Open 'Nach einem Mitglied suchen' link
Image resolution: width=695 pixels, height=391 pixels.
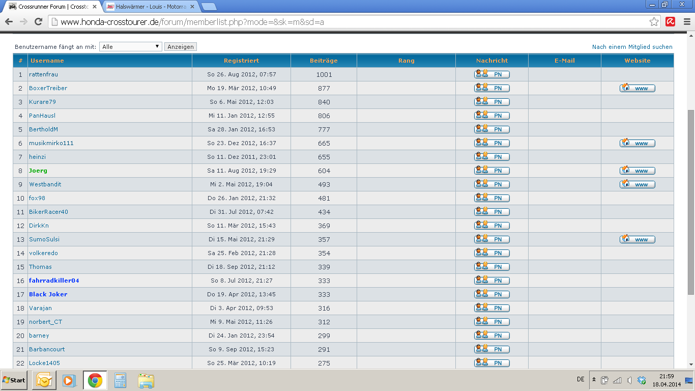point(632,47)
